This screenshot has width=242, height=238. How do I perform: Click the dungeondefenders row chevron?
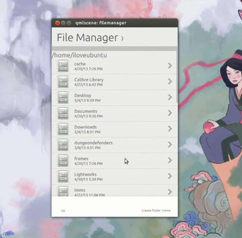[170, 145]
